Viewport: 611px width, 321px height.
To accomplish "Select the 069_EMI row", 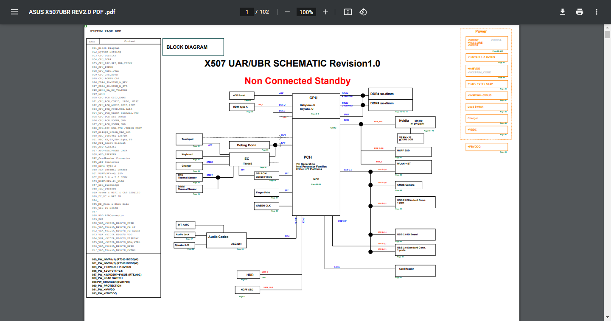I will (98, 219).
